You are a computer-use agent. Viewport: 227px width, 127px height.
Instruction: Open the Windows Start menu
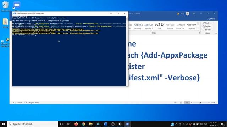[x=4, y=124]
